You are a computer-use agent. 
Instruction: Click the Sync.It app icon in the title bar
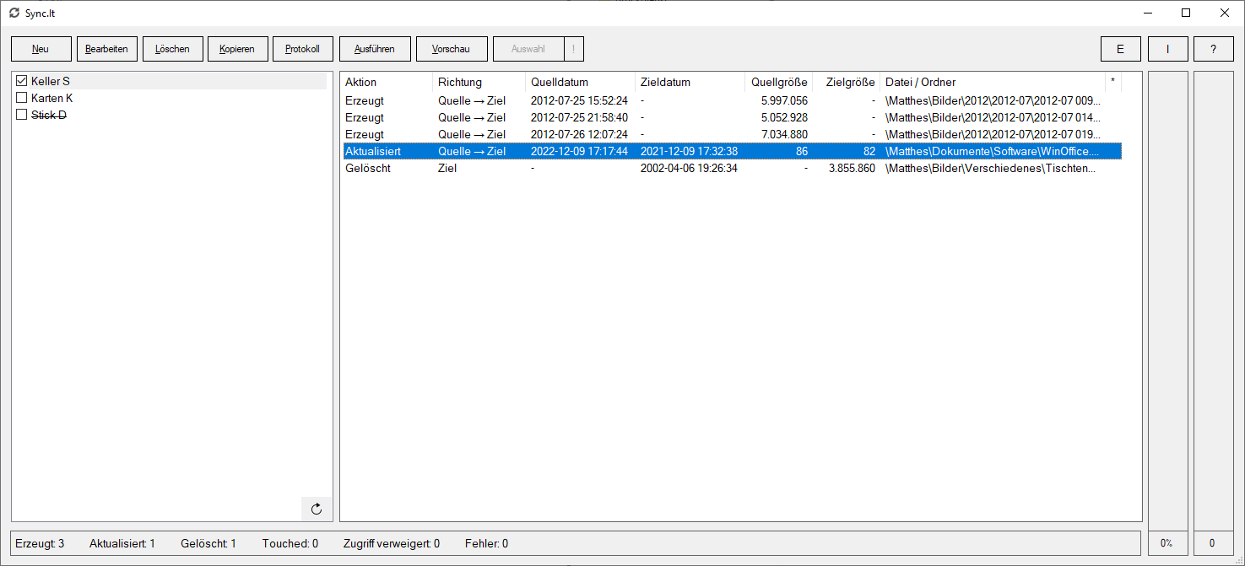(x=14, y=13)
